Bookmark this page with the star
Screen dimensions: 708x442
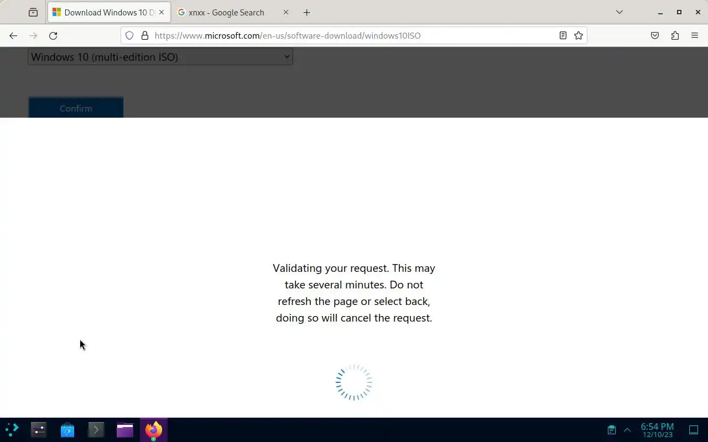click(x=579, y=35)
